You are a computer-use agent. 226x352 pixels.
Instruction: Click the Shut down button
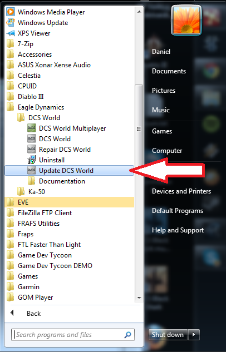tap(168, 335)
